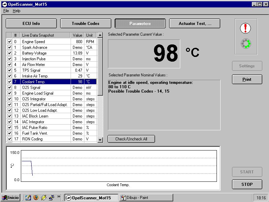
Task: Click the OpelScanner_Mot15 taskbar button
Action: pyautogui.click(x=91, y=198)
